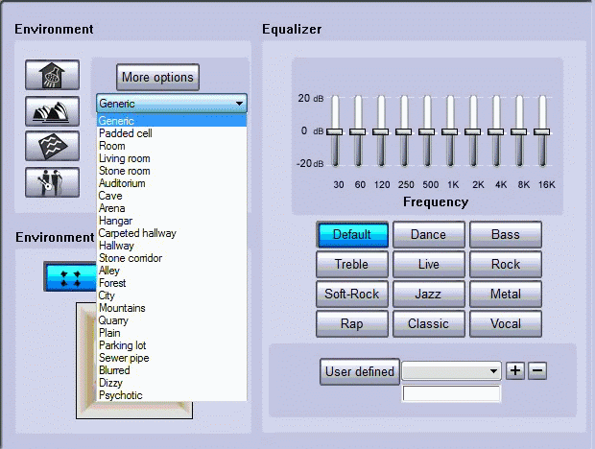The height and width of the screenshot is (449, 595).
Task: Apply the Treble equalizer preset
Action: click(x=352, y=265)
